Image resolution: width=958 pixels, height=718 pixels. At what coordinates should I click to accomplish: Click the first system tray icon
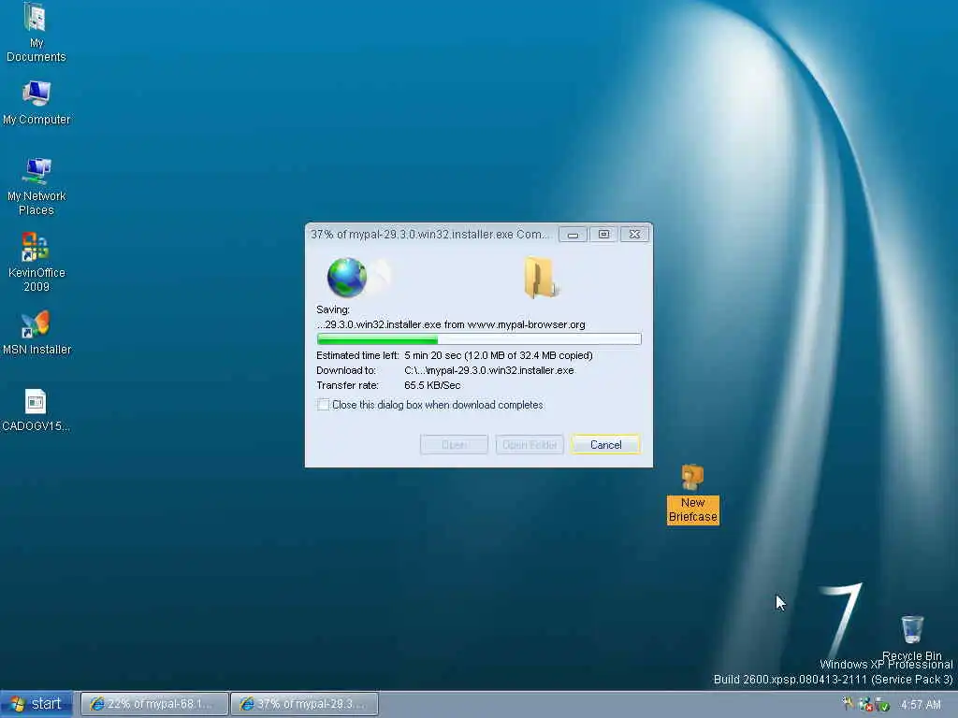[x=848, y=704]
